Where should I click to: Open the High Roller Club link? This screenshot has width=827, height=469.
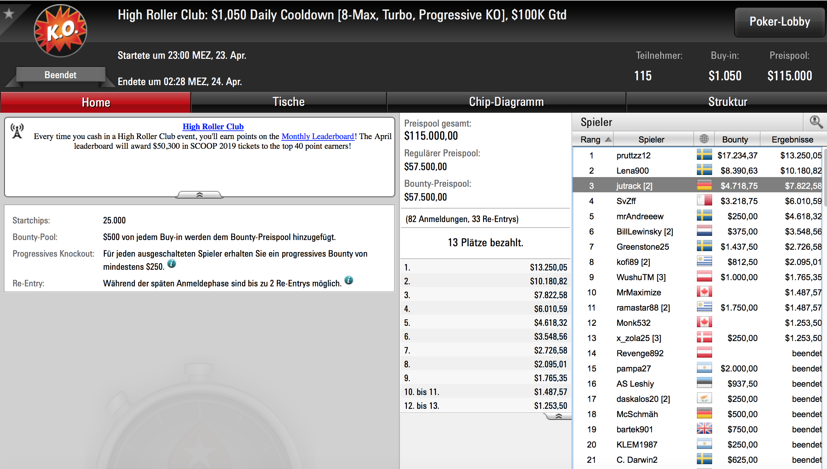(213, 127)
